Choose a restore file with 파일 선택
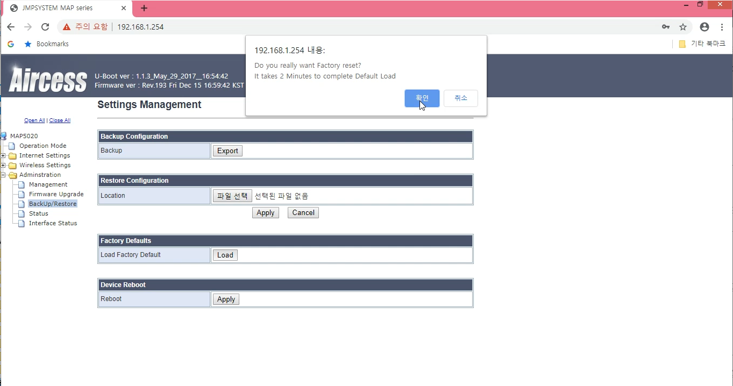 (232, 196)
